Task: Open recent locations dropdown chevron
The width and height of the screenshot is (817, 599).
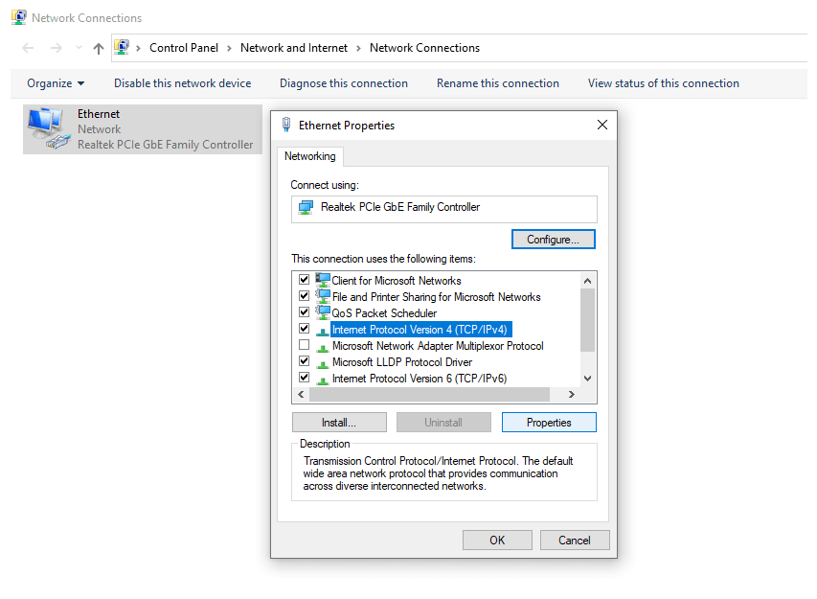Action: (79, 48)
